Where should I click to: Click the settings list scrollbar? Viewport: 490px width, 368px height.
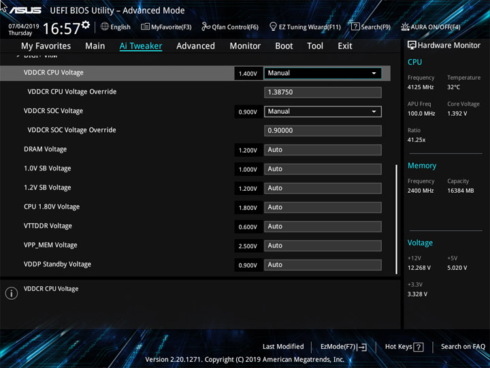pos(397,219)
